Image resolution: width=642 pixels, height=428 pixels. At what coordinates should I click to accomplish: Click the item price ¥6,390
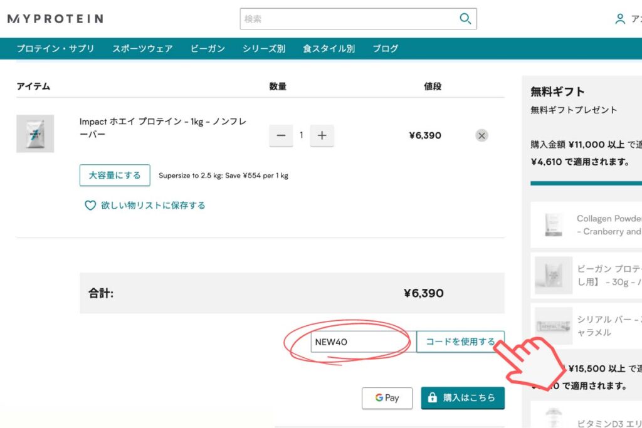coord(425,135)
